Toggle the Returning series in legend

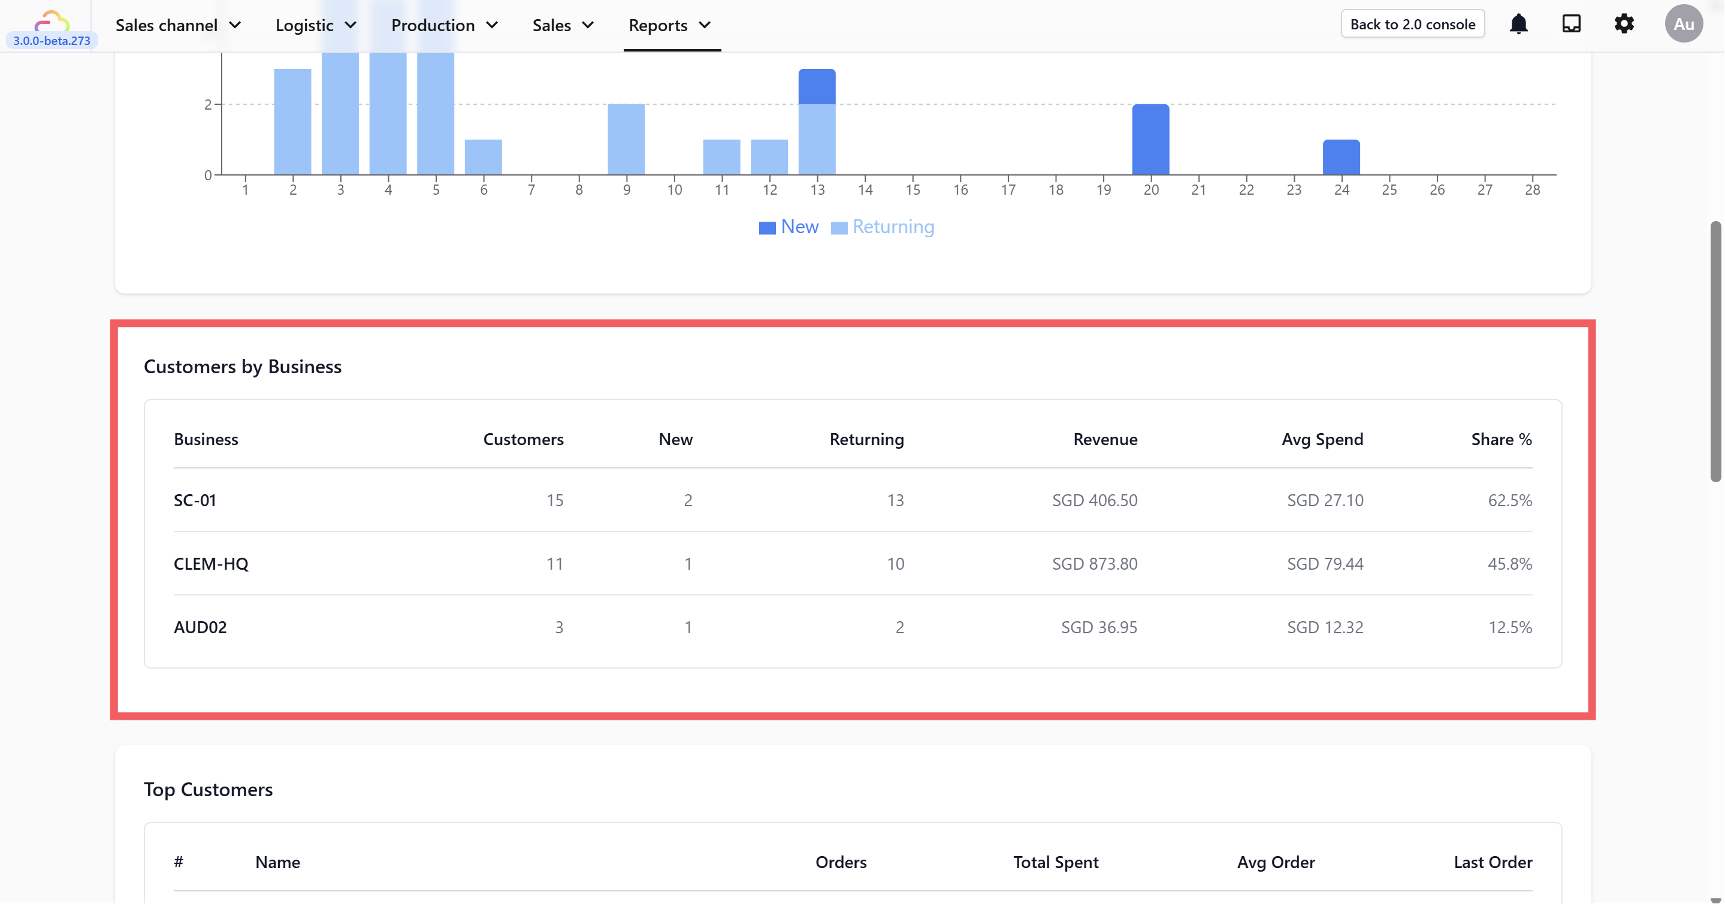892,227
